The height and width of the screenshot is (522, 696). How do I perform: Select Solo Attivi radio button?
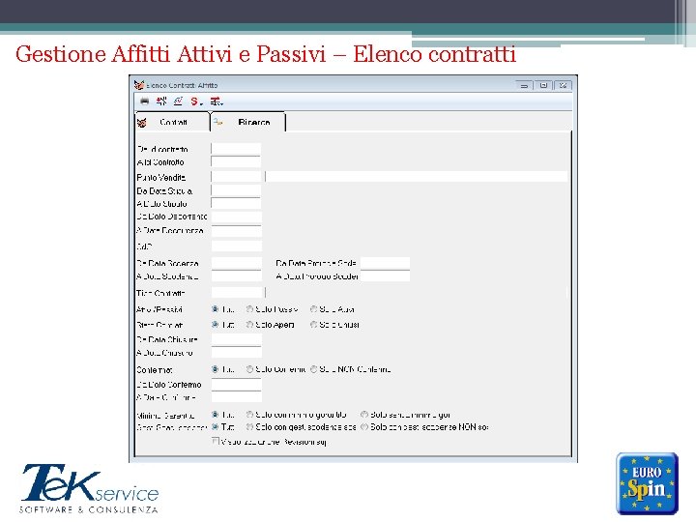click(314, 309)
